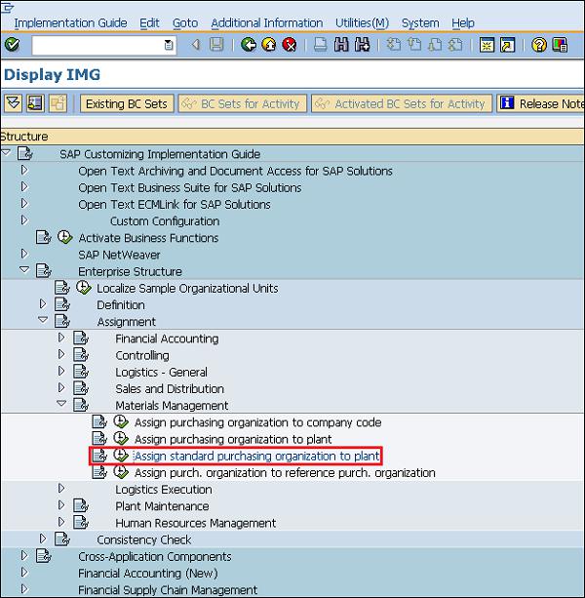The height and width of the screenshot is (598, 585).
Task: Click the yellow Help question-mark icon
Action: [539, 45]
